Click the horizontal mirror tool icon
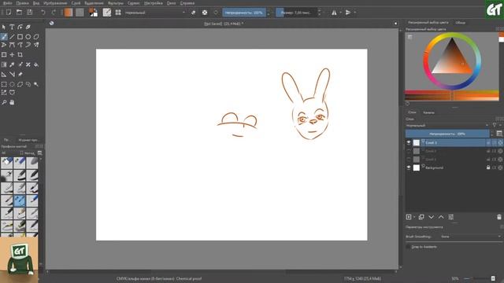The height and width of the screenshot is (283, 504). point(334,13)
